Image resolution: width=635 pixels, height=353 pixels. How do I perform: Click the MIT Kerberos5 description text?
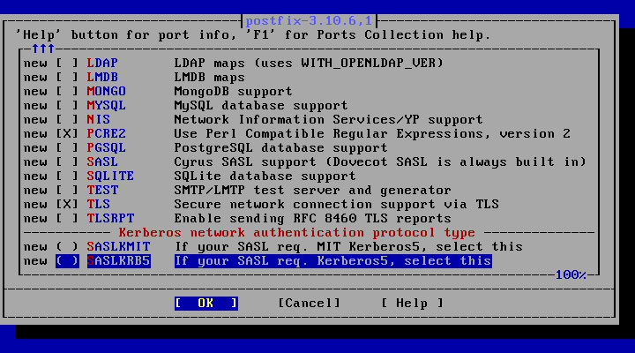[348, 247]
